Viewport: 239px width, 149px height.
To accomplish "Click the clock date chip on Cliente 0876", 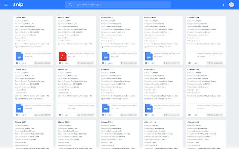I will 215,115.
